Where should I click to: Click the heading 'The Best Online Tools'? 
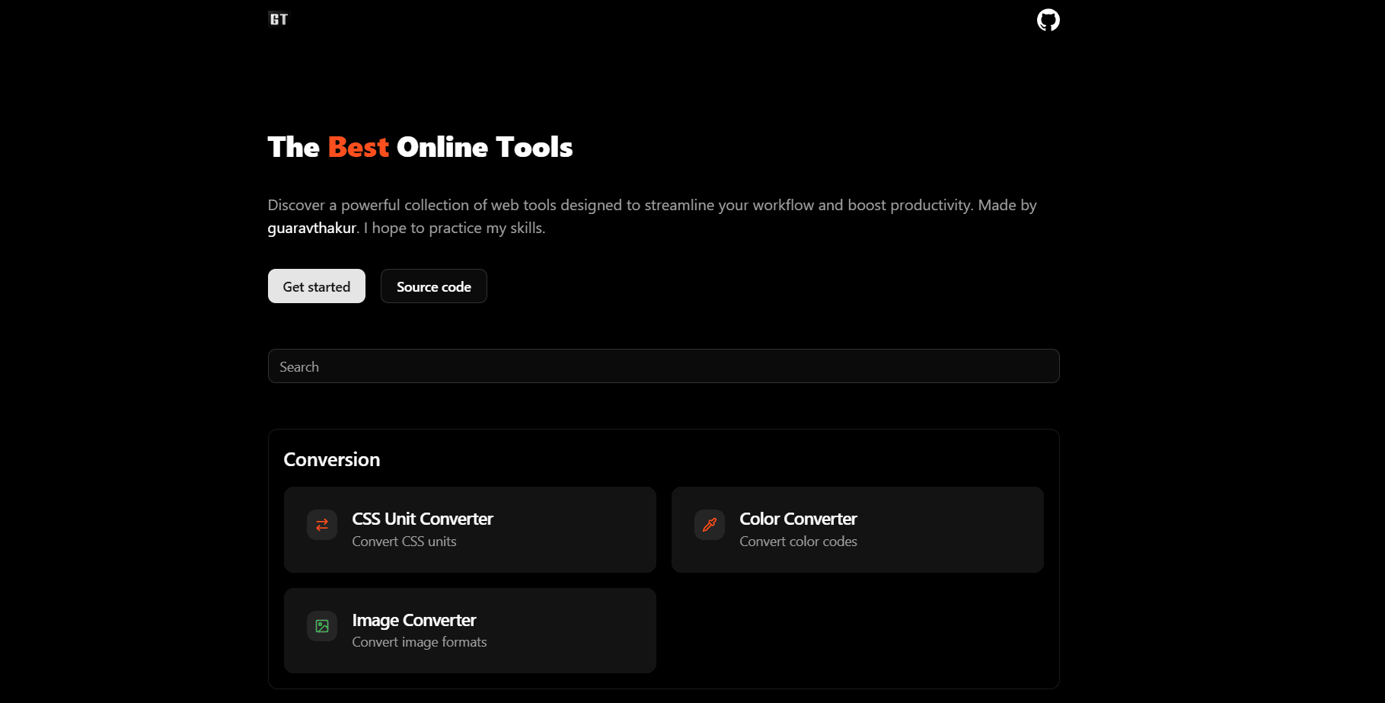(x=420, y=146)
